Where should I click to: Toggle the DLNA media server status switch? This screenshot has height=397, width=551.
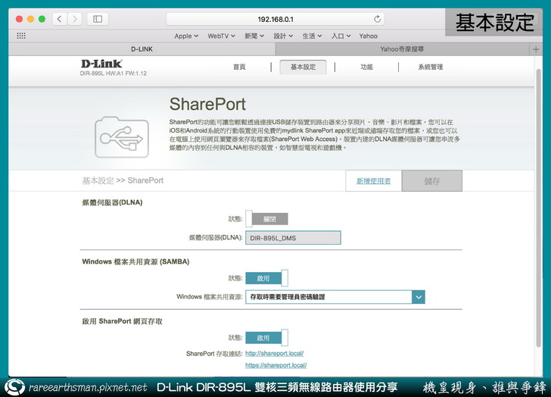(x=266, y=219)
